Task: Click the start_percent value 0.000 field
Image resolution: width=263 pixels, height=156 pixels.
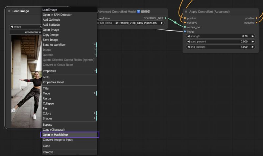Action: pyautogui.click(x=244, y=41)
